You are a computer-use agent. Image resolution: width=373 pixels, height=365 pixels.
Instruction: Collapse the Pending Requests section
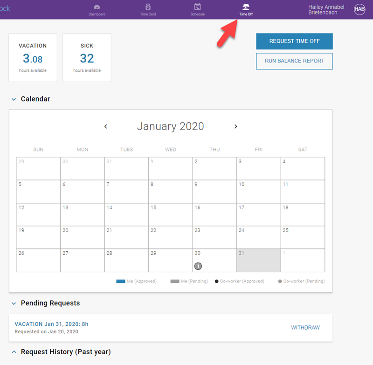click(13, 303)
